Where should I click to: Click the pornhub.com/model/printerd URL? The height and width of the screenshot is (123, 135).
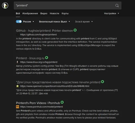pos(41,107)
